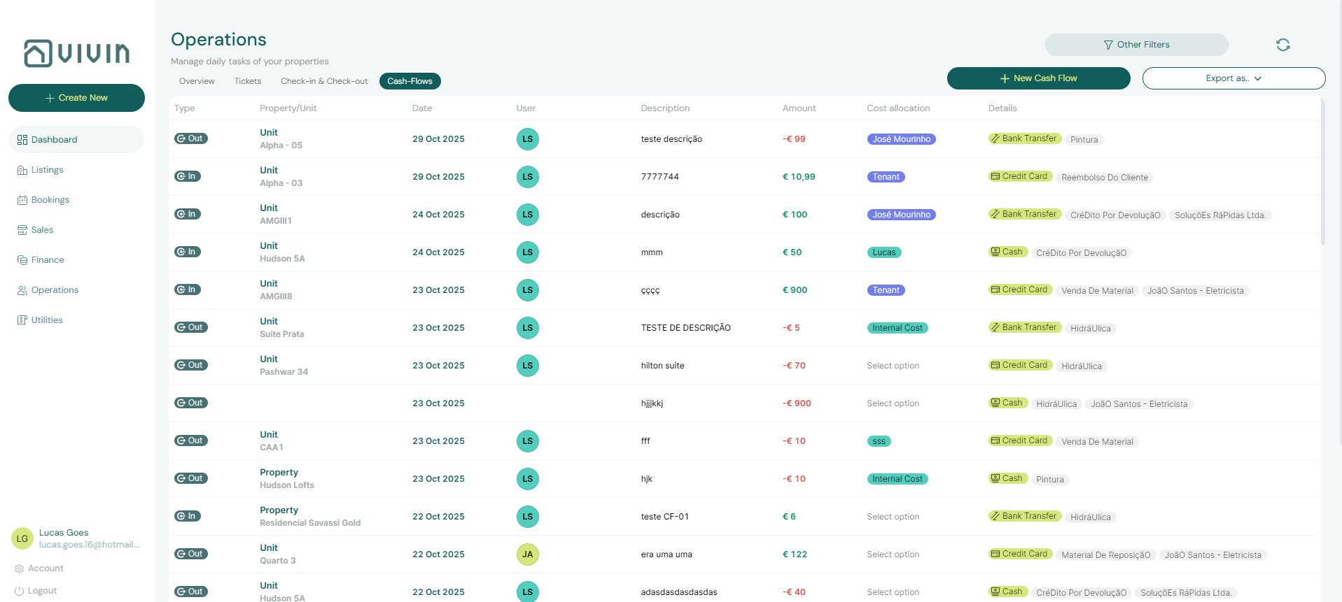Image resolution: width=1342 pixels, height=602 pixels.
Task: Open Utilities in the sidebar
Action: pyautogui.click(x=47, y=320)
